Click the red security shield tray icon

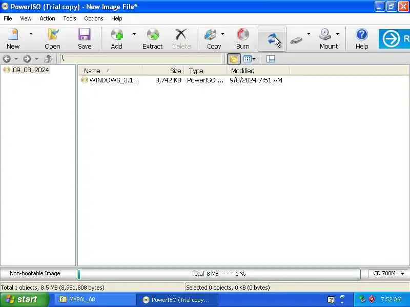pos(372,299)
